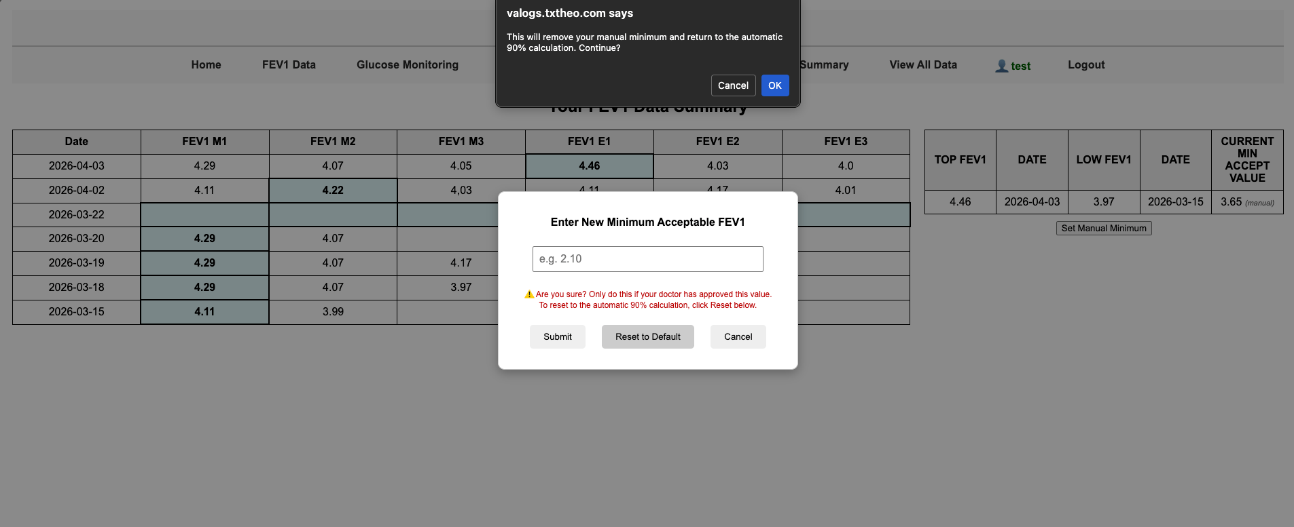Open the Home menu item
The width and height of the screenshot is (1294, 527).
click(x=206, y=65)
